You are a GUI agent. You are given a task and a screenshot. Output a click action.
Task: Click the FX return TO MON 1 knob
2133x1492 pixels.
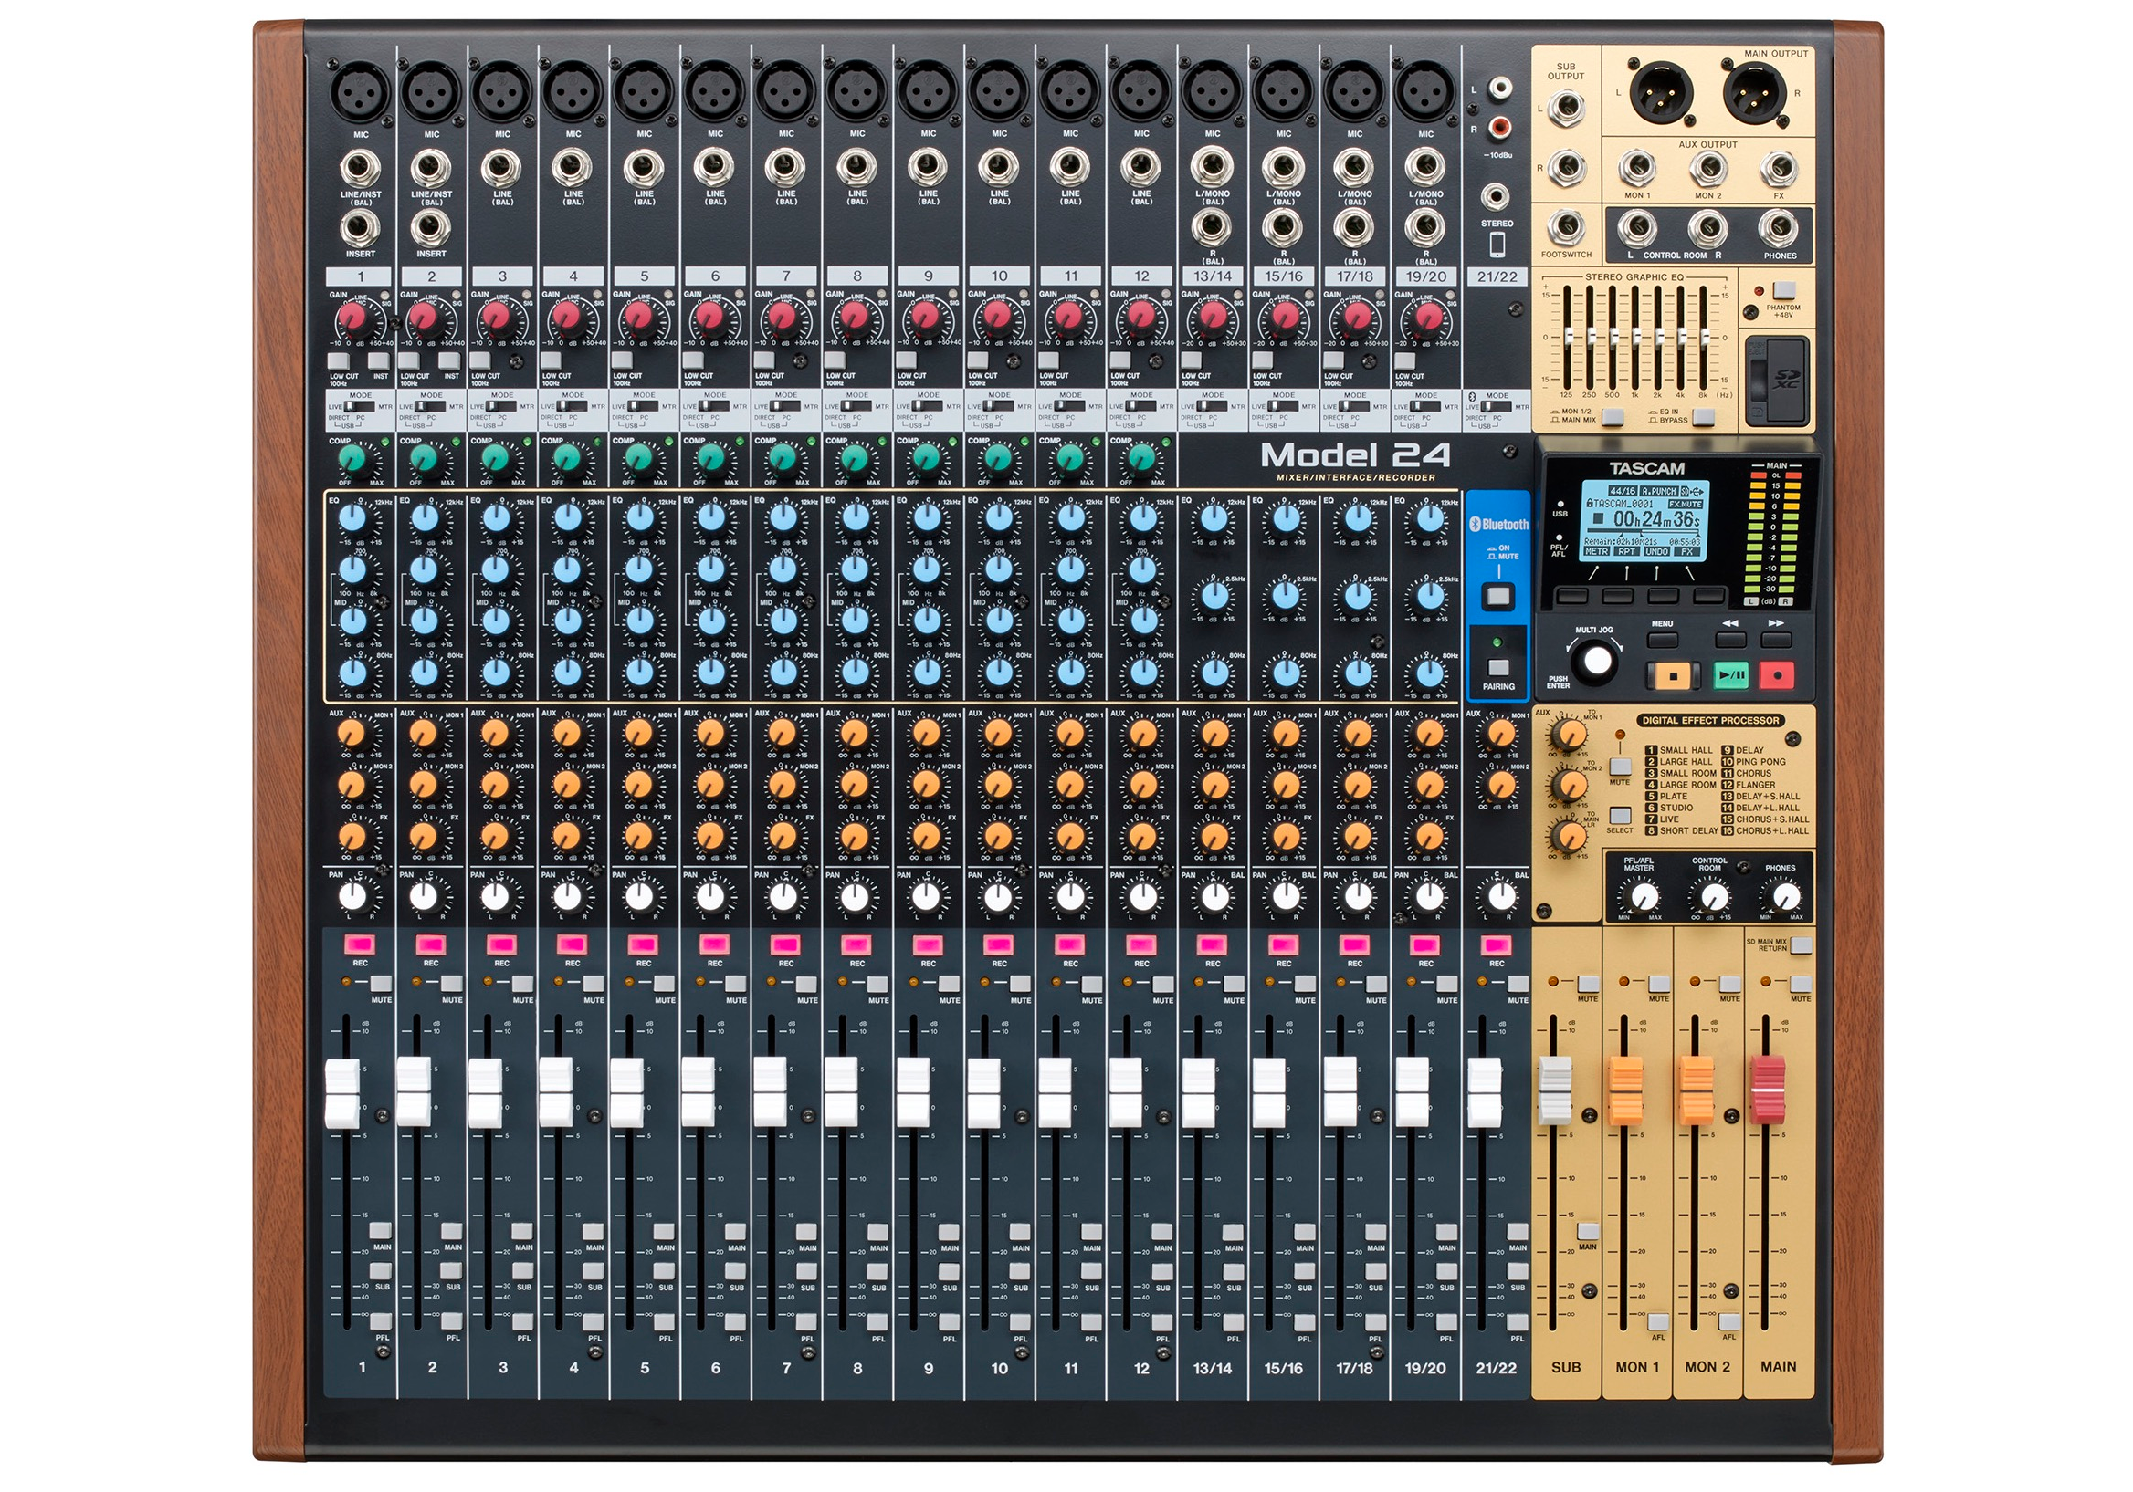click(x=1569, y=736)
